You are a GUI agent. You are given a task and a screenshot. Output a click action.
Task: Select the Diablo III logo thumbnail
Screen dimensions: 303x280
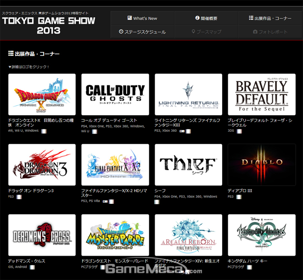(x=262, y=165)
